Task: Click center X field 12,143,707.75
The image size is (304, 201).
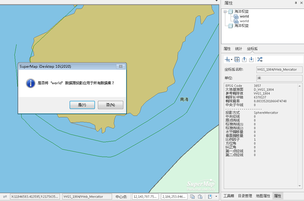Action: point(145,197)
